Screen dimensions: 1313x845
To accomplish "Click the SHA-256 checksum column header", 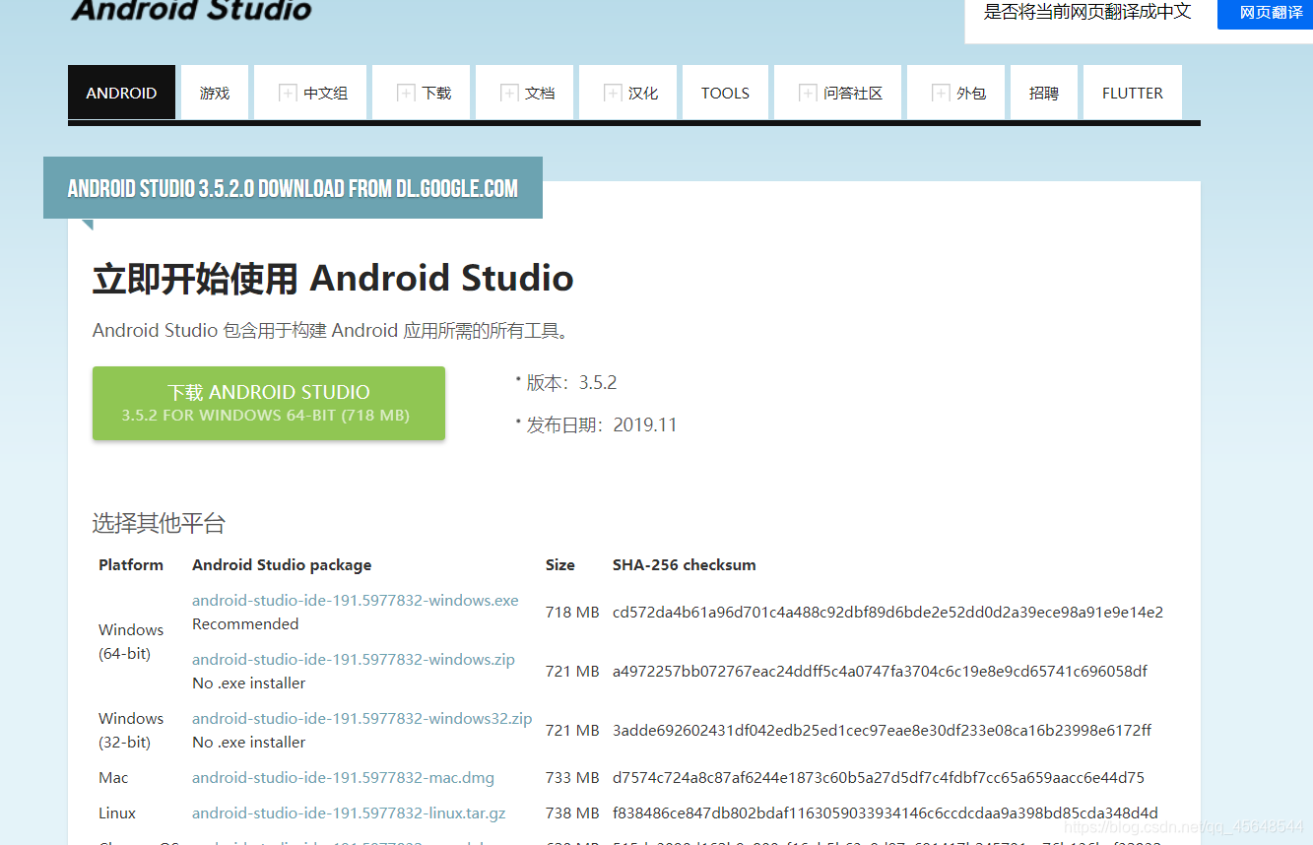I will point(685,565).
